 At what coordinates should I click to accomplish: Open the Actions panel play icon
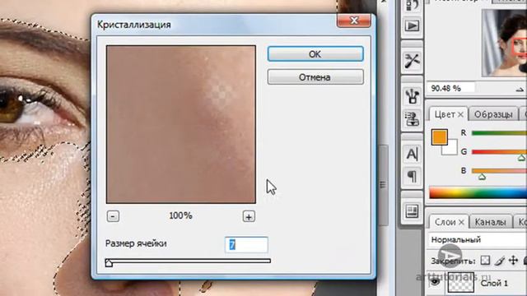point(412,25)
